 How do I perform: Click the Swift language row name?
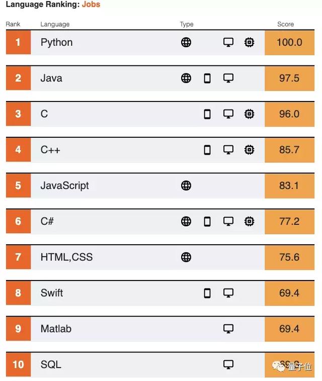point(51,293)
